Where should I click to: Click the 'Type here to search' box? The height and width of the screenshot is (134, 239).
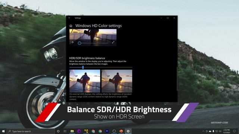click(31, 131)
